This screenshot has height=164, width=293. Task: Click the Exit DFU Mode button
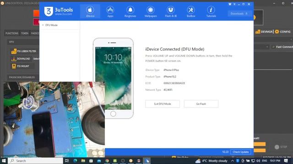pyautogui.click(x=163, y=104)
